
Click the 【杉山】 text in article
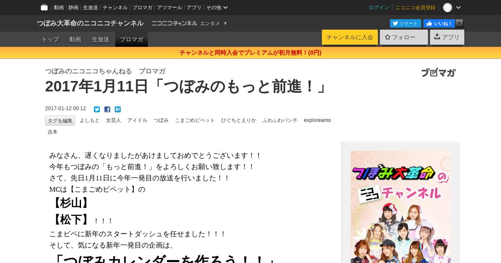71,203
